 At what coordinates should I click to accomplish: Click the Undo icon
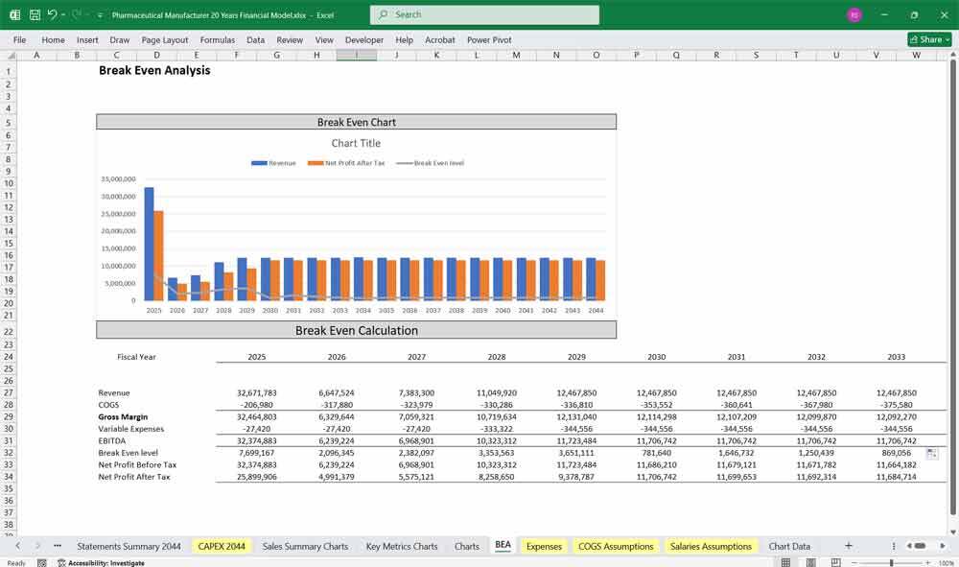coord(54,15)
